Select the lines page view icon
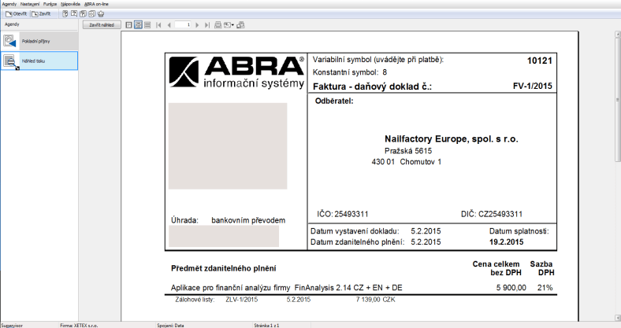 pyautogui.click(x=147, y=25)
